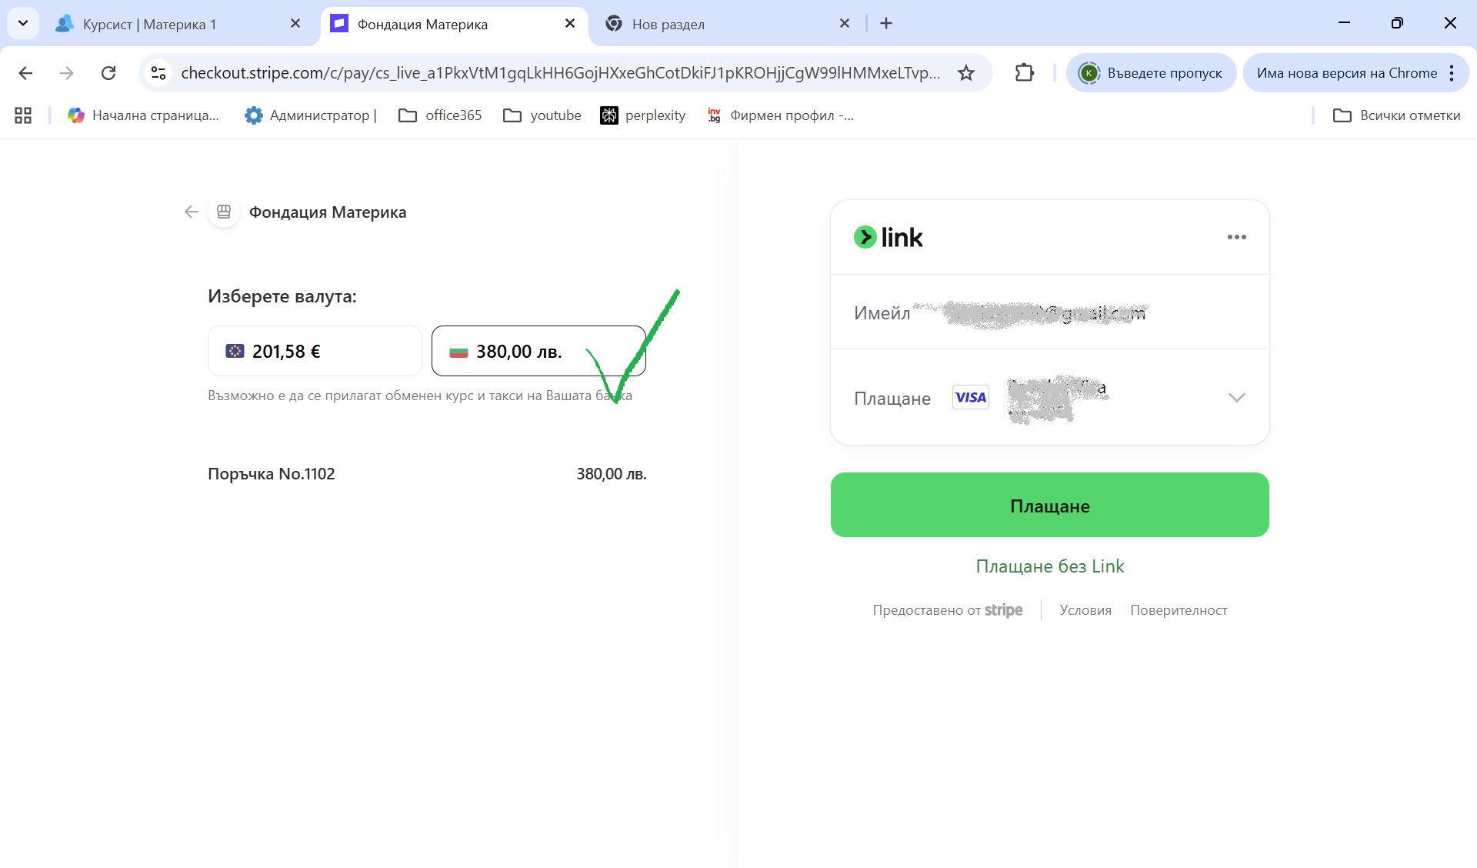Viewport: 1477px width, 868px height.
Task: Bookmark this page with the star
Action: click(x=966, y=73)
